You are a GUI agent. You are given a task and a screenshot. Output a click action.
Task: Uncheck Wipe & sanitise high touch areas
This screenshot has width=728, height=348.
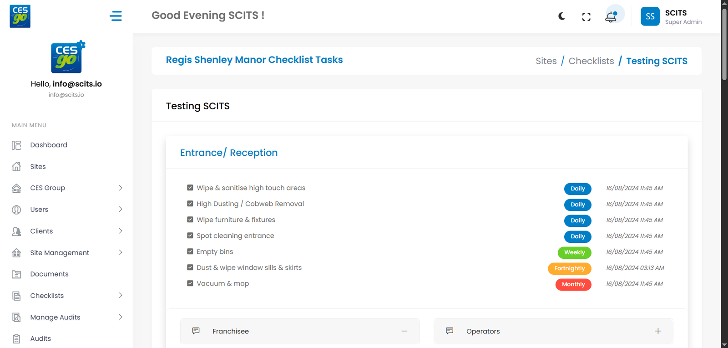click(x=190, y=188)
